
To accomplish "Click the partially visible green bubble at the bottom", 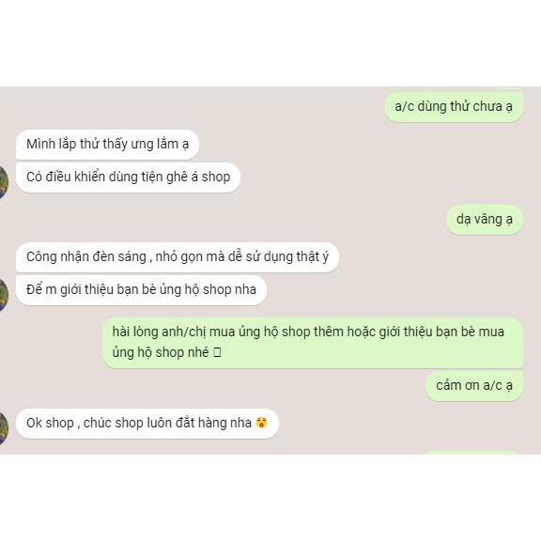I will tap(471, 453).
